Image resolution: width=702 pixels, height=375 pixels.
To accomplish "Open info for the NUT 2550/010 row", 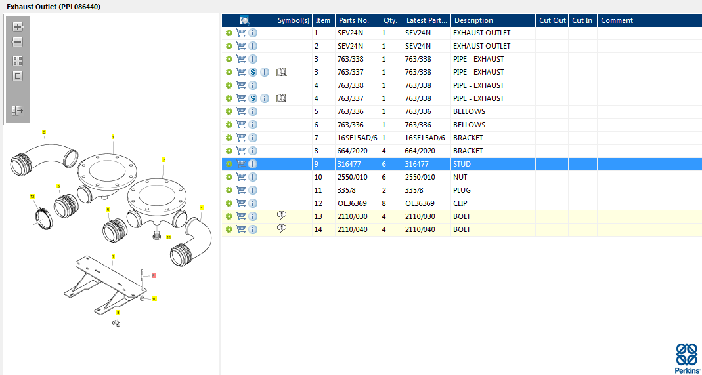I will pos(253,177).
